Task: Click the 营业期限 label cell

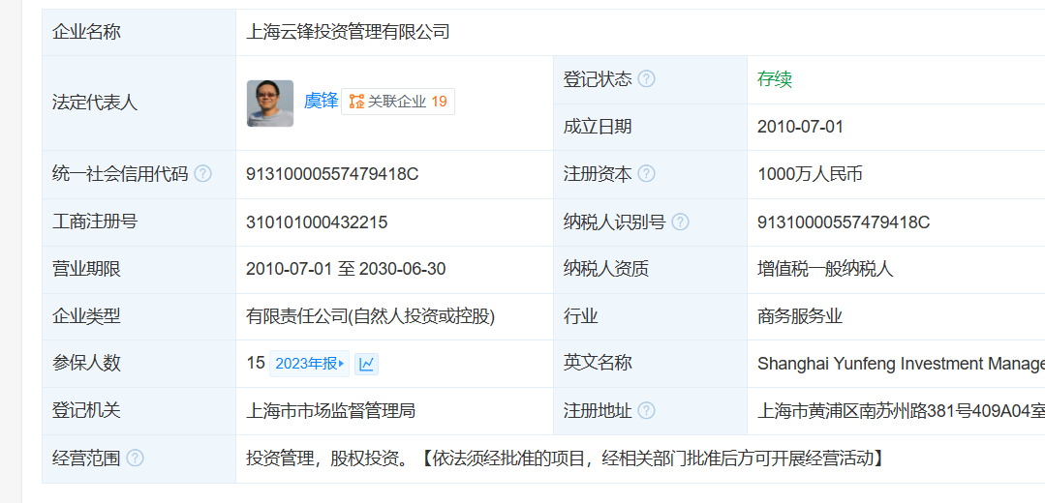Action: coord(138,270)
